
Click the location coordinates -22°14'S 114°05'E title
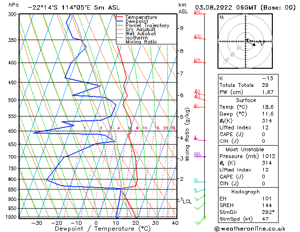click(73, 8)
